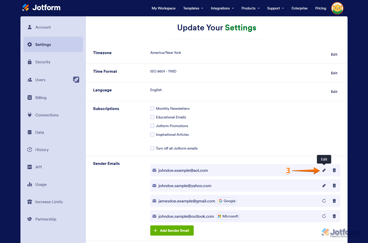This screenshot has height=243, width=368.
Task: Expand the Products dropdown menu
Action: [x=250, y=8]
